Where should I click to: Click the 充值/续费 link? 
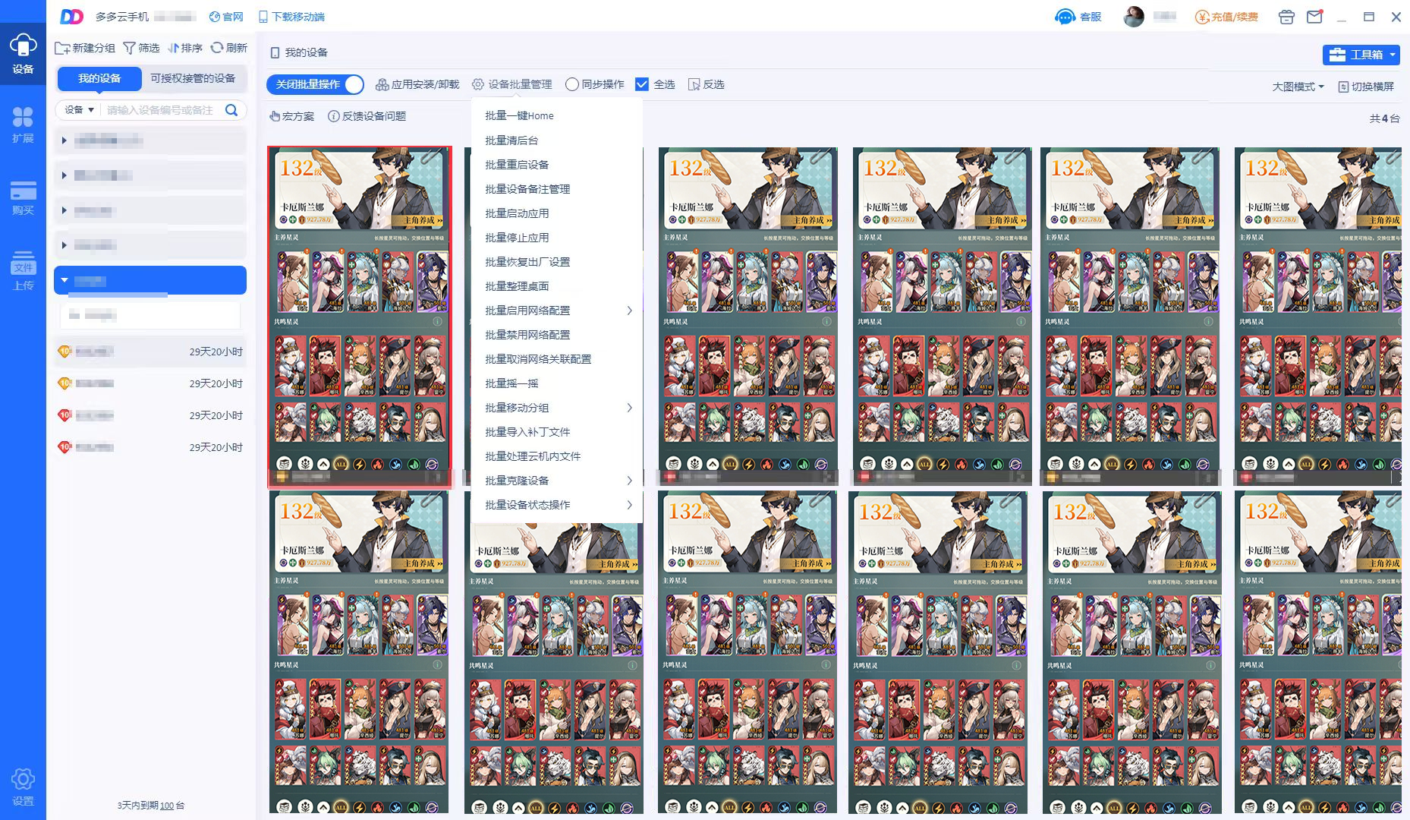point(1226,17)
